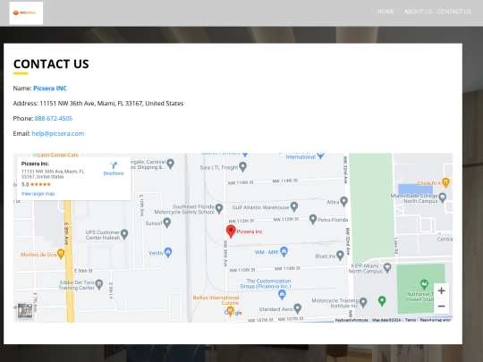This screenshot has height=362, width=483.
Task: Select KIPP Miami North Campus marker
Action: tap(387, 268)
